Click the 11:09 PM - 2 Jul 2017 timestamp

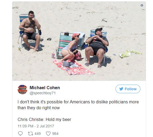(36, 126)
